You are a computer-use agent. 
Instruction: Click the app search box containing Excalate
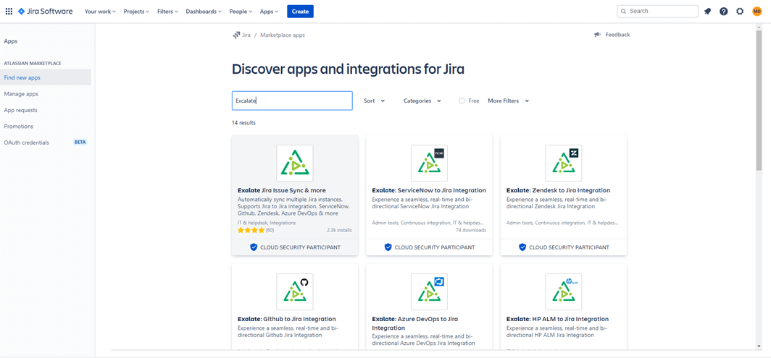(292, 101)
